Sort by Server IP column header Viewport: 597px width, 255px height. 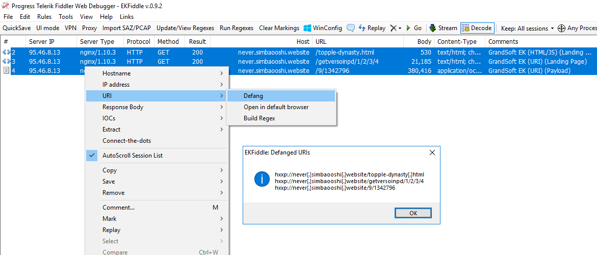click(51, 41)
